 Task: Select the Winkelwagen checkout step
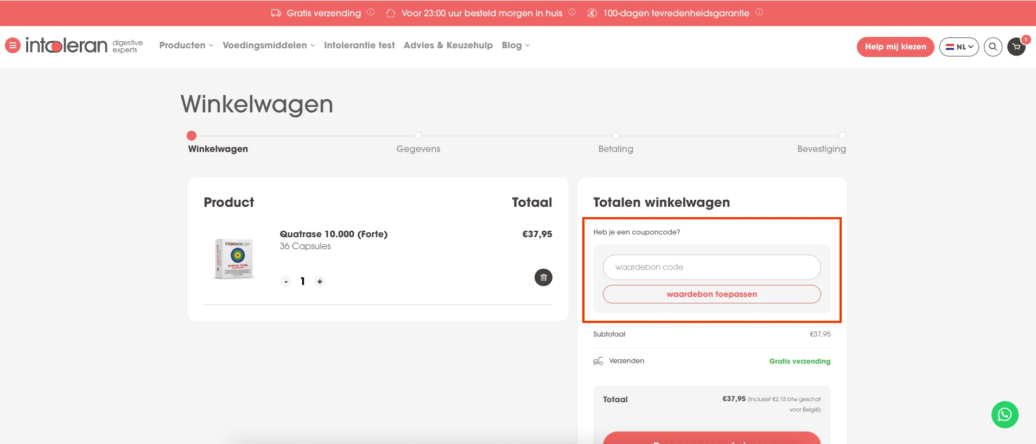(218, 149)
